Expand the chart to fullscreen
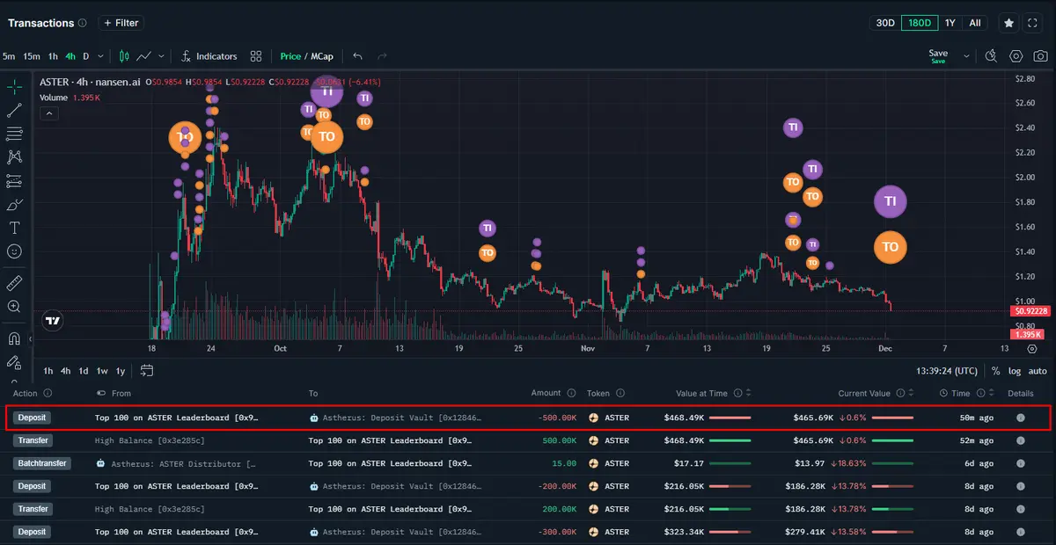Screen dimensions: 1056x545 [1034, 23]
